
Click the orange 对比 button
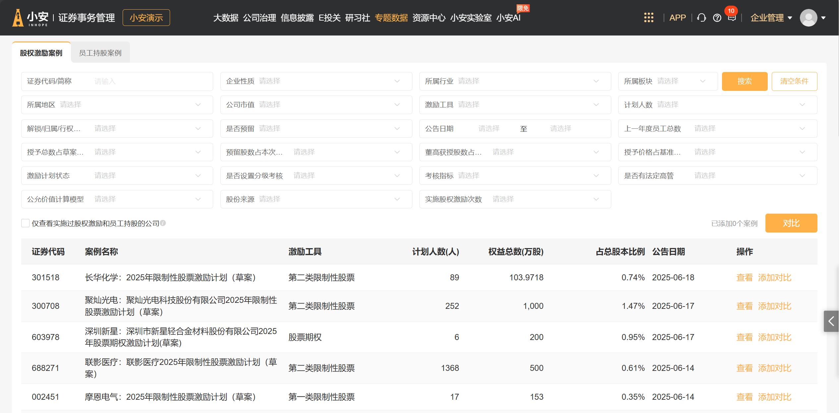click(x=791, y=223)
